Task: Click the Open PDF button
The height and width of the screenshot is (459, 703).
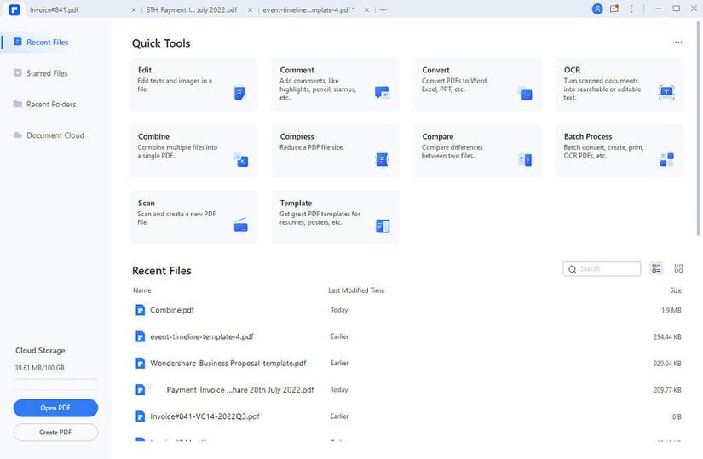Action: (x=55, y=408)
